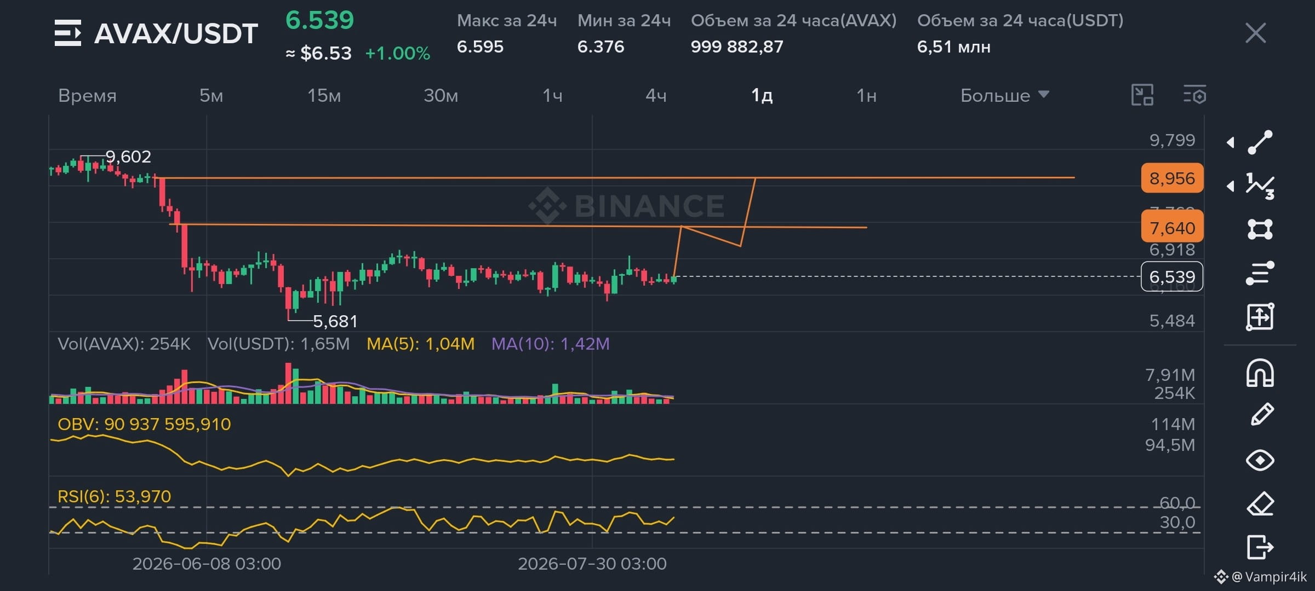
Task: Click the 94,5M OBV axis value
Action: (x=1170, y=445)
